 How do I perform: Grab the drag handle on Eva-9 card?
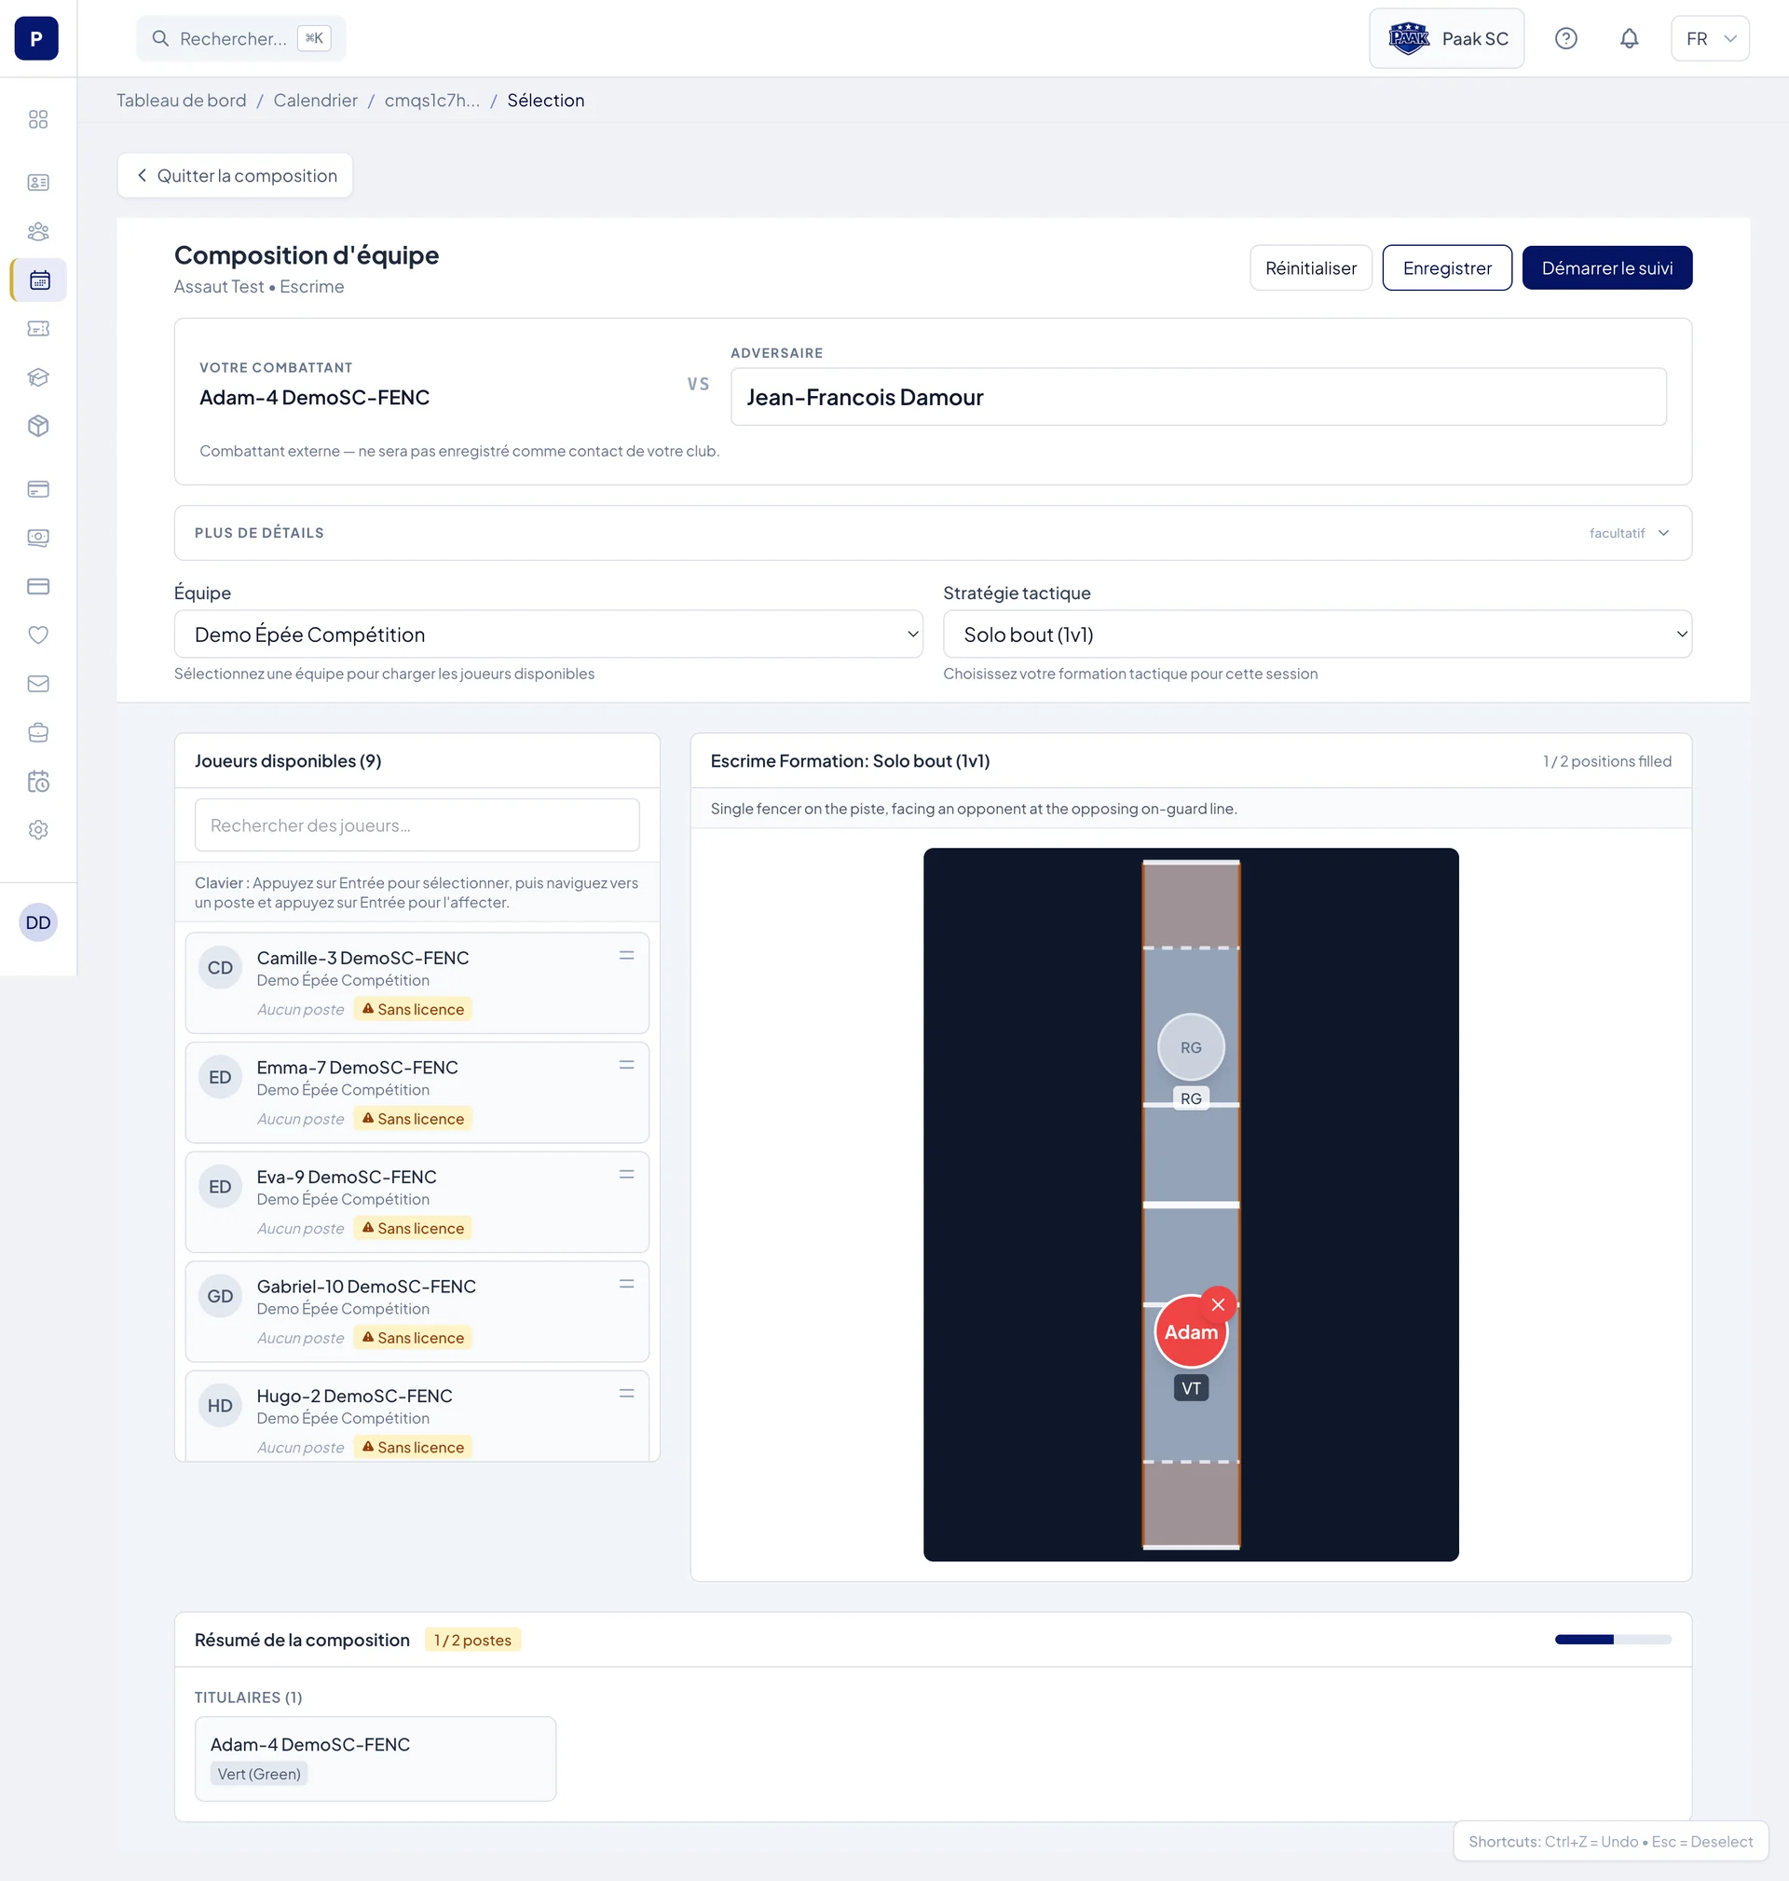pos(626,1175)
